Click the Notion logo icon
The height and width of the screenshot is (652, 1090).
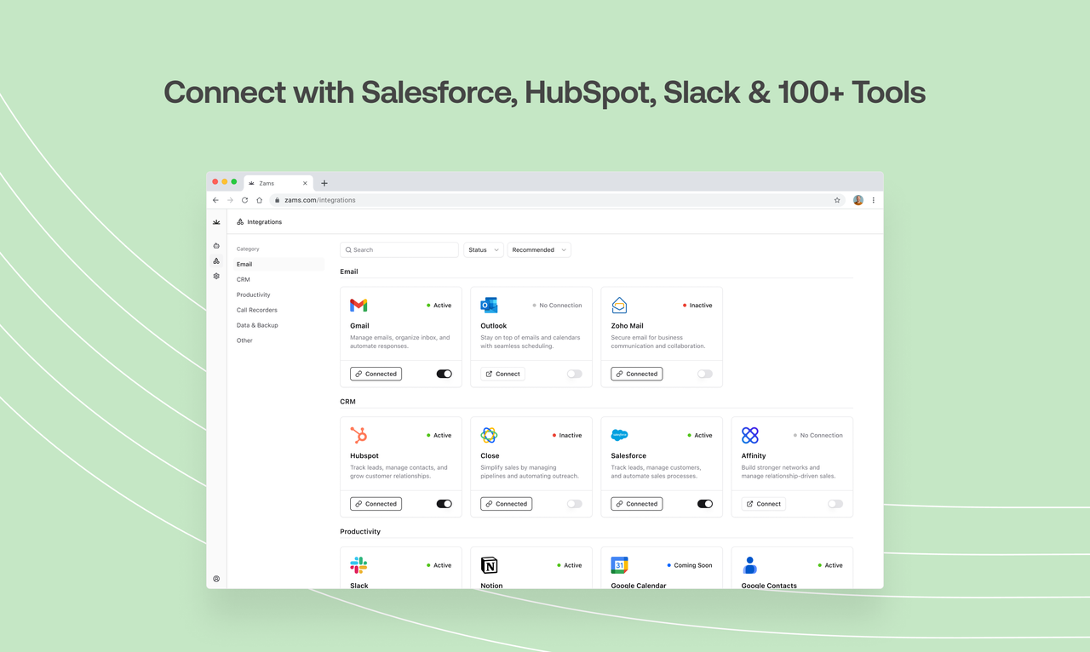[x=489, y=565]
